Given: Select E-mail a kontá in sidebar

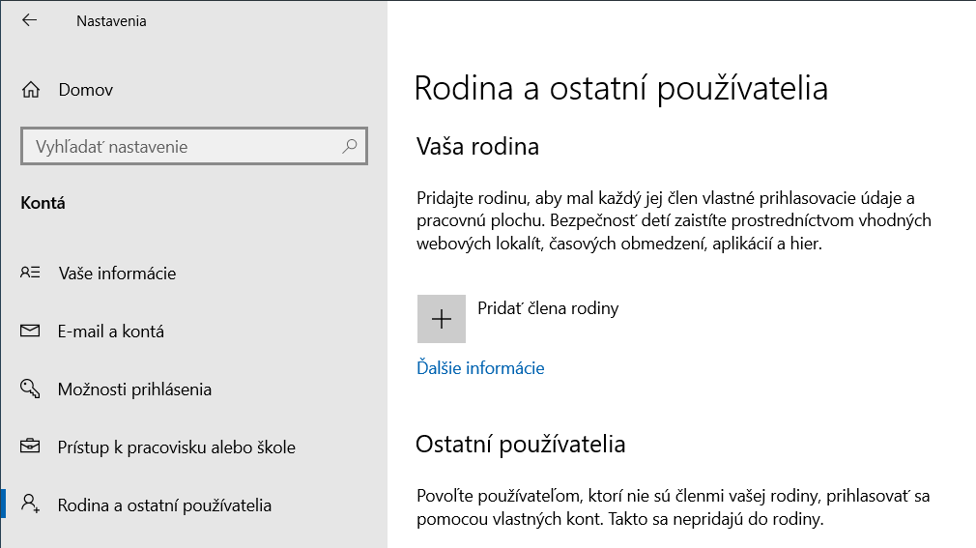Looking at the screenshot, I should [111, 332].
